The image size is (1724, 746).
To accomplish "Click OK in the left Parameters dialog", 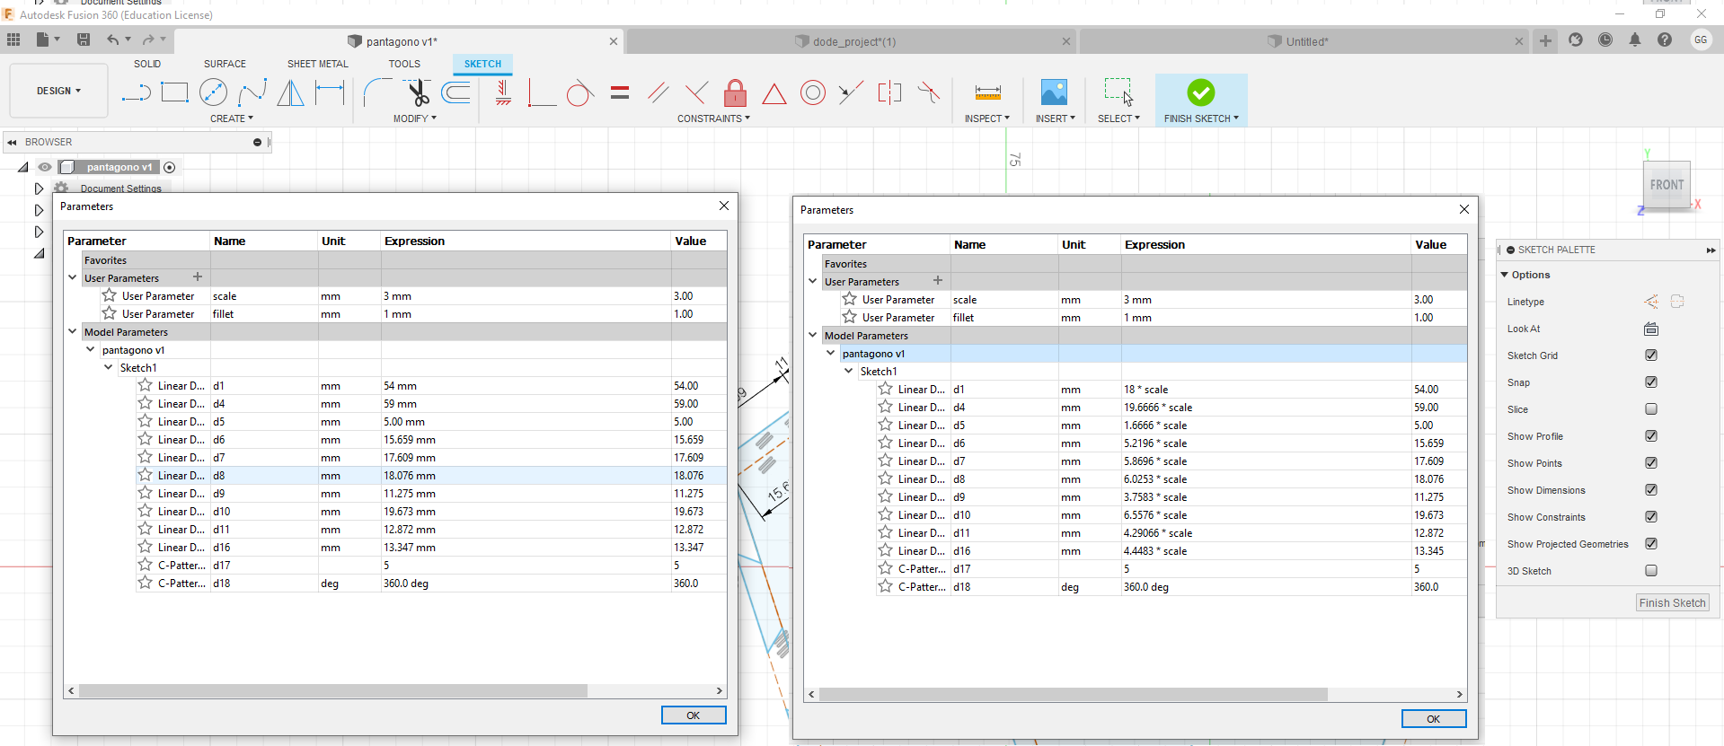I will pyautogui.click(x=694, y=715).
